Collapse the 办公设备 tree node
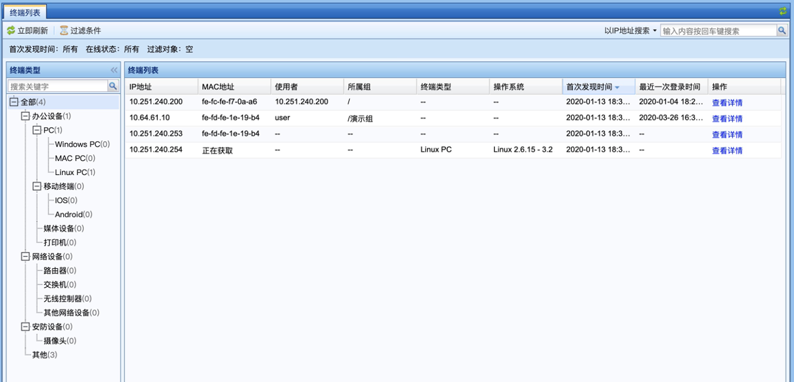This screenshot has height=382, width=794. click(x=25, y=116)
